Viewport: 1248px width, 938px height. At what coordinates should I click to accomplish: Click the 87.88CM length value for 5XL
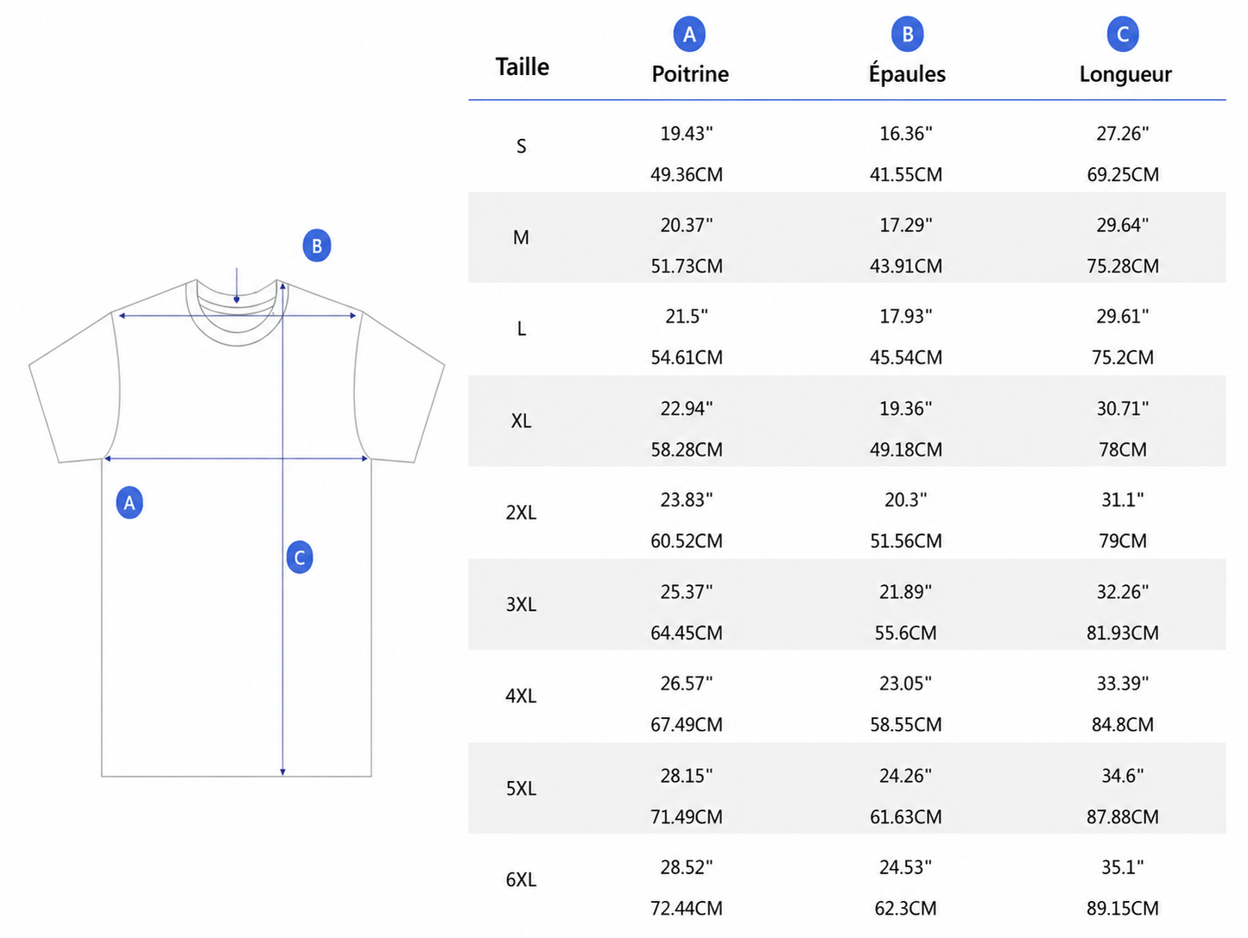1123,817
